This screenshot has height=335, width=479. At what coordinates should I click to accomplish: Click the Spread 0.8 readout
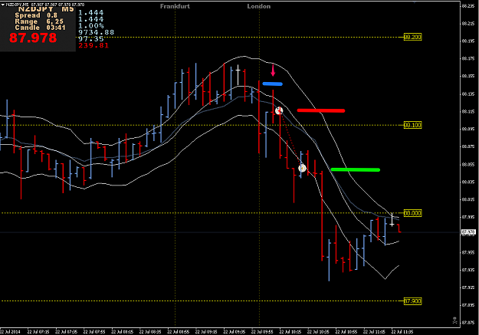click(36, 15)
